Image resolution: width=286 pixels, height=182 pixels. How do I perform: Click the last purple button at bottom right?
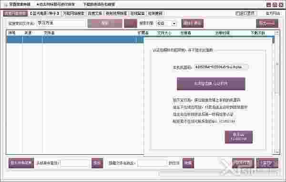[267, 163]
